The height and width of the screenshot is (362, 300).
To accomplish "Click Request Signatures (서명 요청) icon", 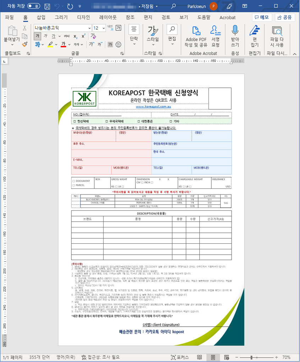I will point(215,36).
